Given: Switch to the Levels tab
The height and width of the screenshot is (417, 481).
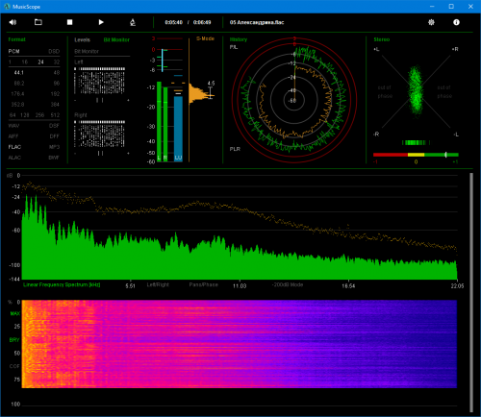Looking at the screenshot, I should 82,39.
